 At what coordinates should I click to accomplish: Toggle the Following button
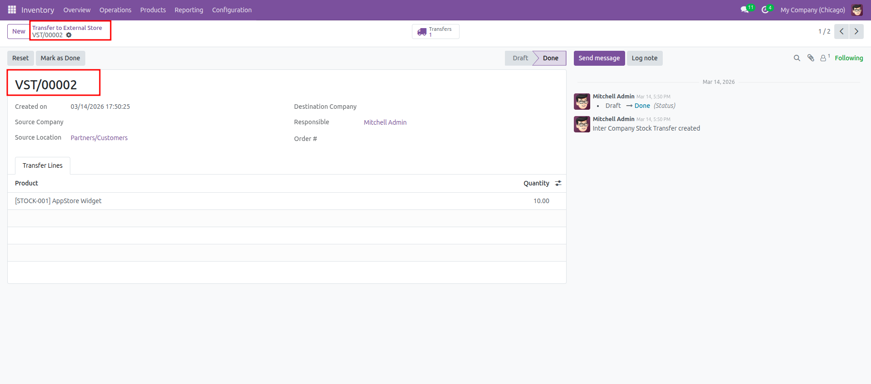click(849, 58)
